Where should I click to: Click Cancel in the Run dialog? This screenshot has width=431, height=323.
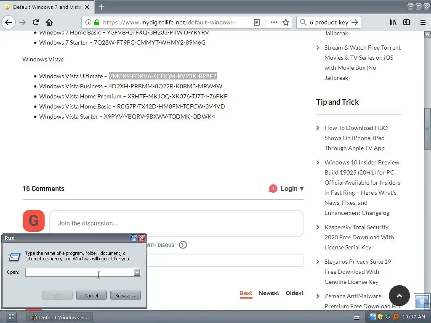click(x=91, y=296)
